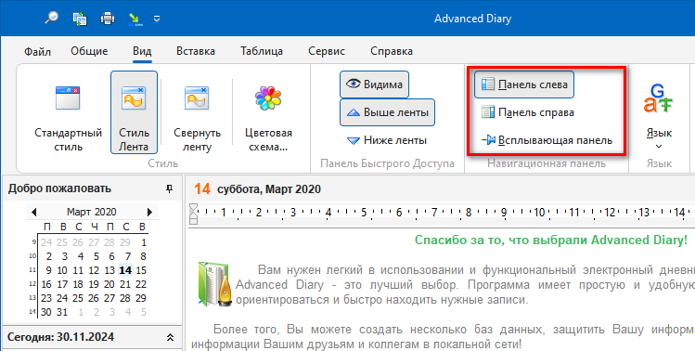The height and width of the screenshot is (351, 695).
Task: Open the quick access toolbar customize arrow
Action: 157,19
